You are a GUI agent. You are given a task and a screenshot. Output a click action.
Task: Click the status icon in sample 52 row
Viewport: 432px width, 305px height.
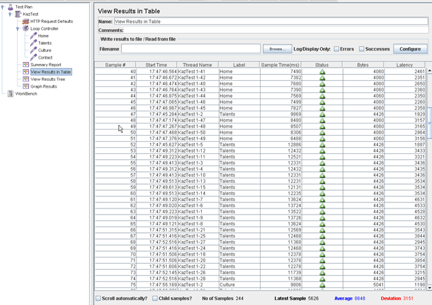[322, 144]
